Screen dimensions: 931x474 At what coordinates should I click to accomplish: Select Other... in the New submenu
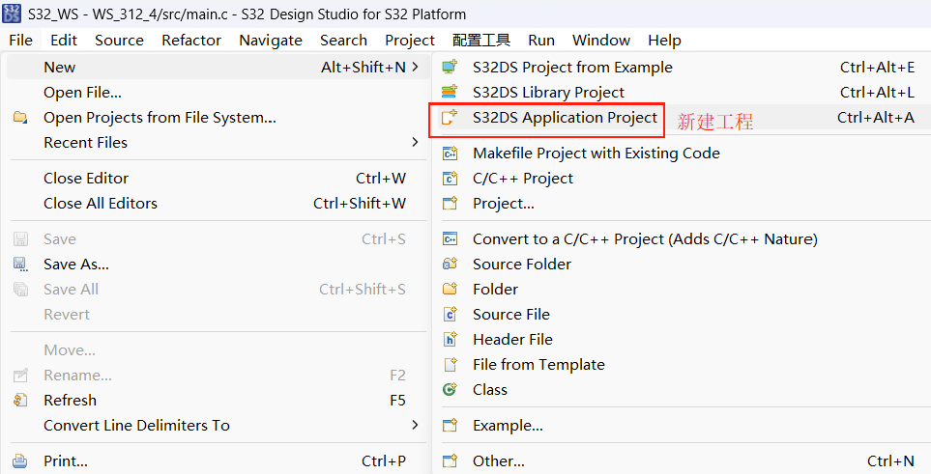(x=499, y=461)
